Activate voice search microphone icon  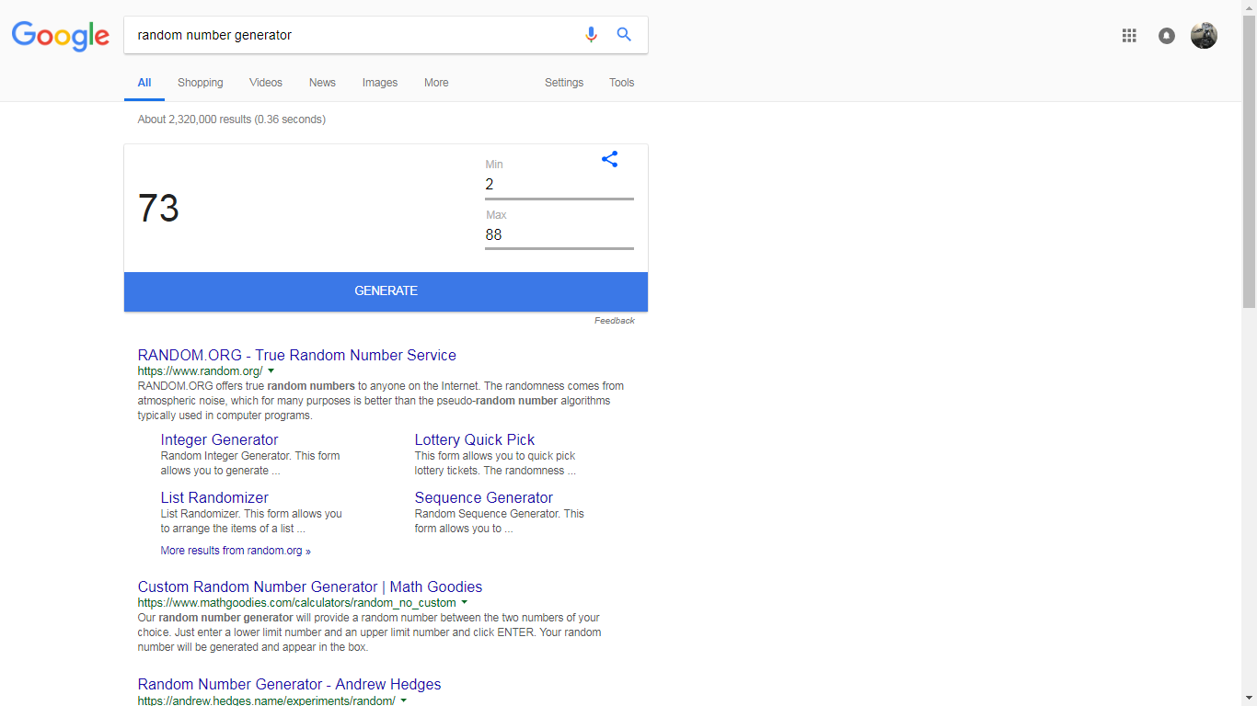(591, 35)
